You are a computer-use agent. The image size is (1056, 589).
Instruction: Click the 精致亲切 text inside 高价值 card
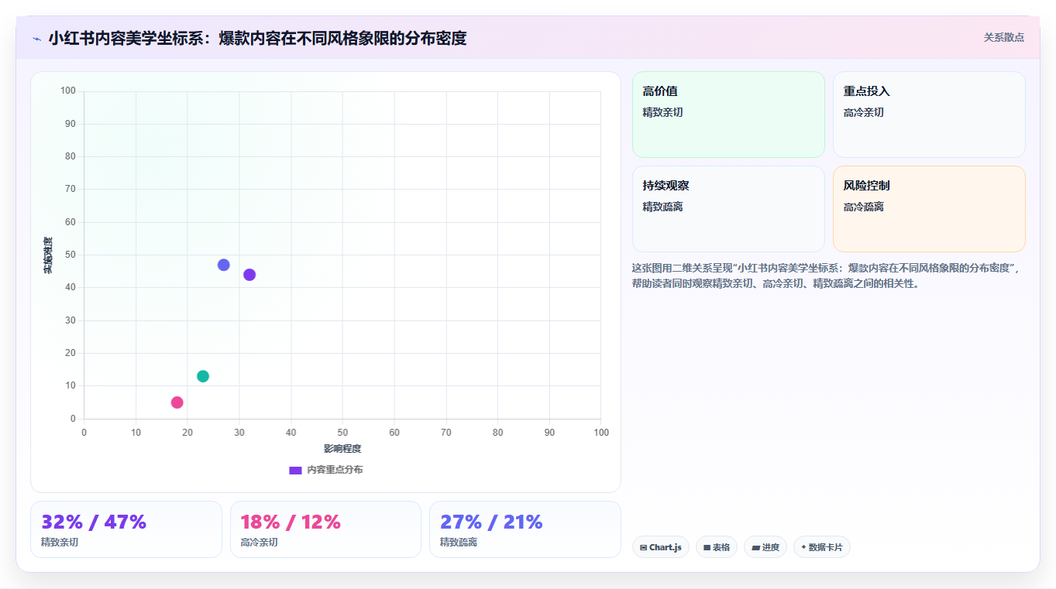click(x=662, y=112)
